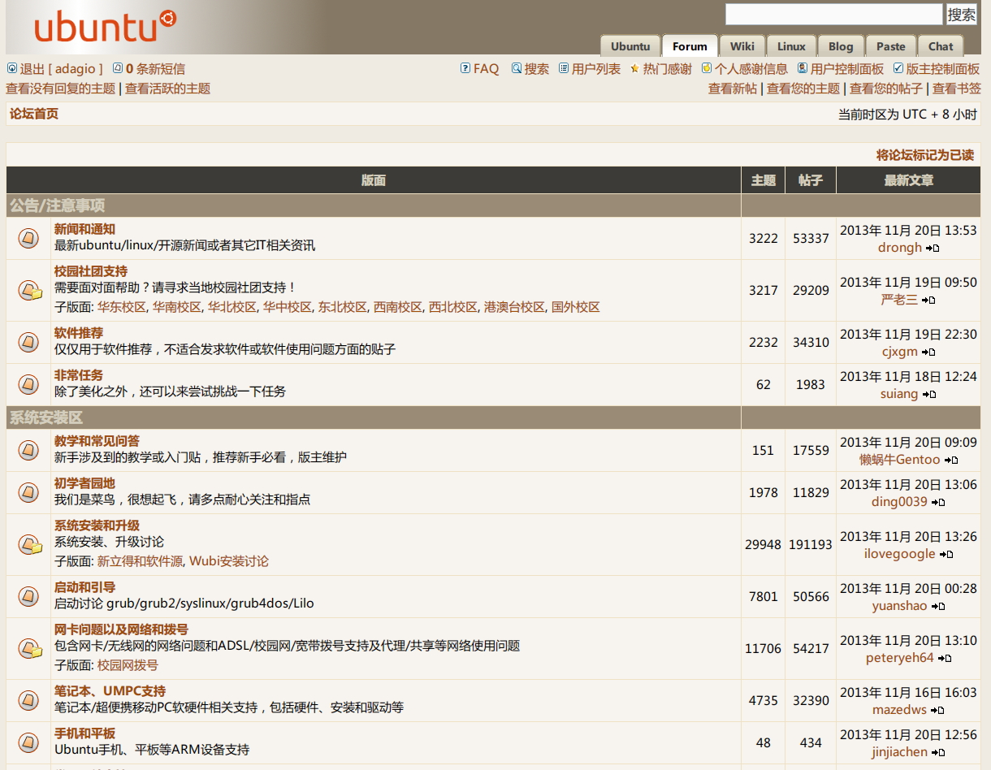Switch to the Ubuntu tab
The height and width of the screenshot is (770, 991).
pyautogui.click(x=630, y=46)
